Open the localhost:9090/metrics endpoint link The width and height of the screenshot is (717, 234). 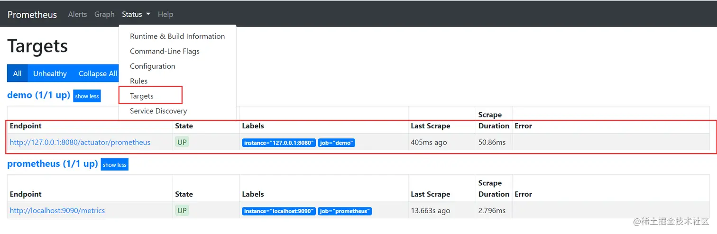[x=57, y=210]
